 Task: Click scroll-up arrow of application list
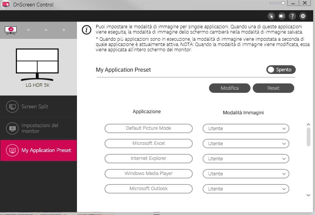(x=308, y=124)
